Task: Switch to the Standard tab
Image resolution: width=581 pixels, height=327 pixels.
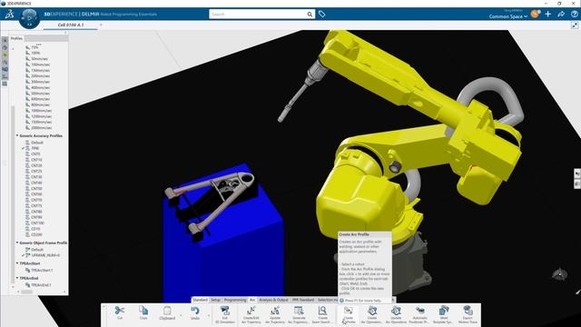Action: 200,300
